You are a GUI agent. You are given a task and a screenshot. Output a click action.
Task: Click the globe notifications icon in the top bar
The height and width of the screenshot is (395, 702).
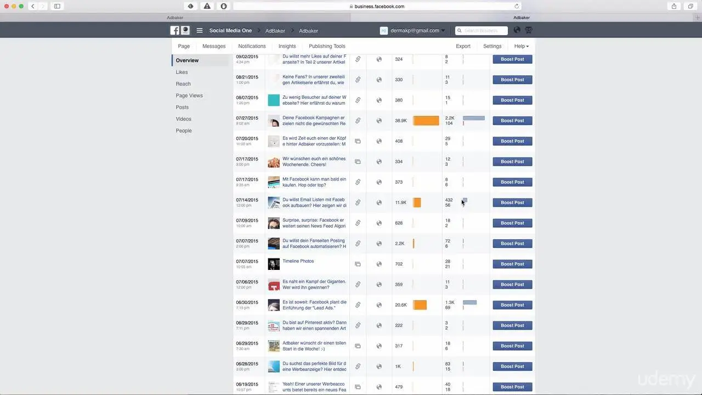[x=516, y=30]
